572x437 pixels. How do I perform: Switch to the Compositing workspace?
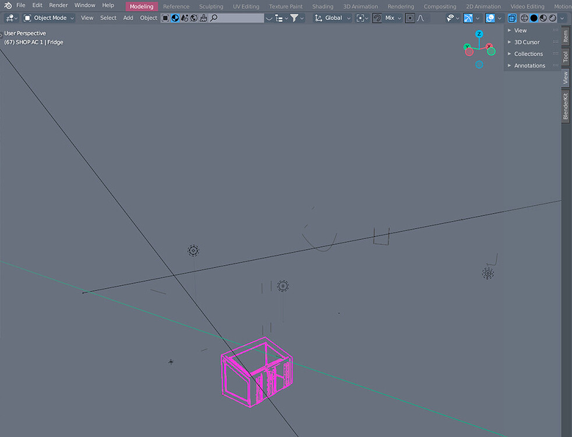[440, 6]
